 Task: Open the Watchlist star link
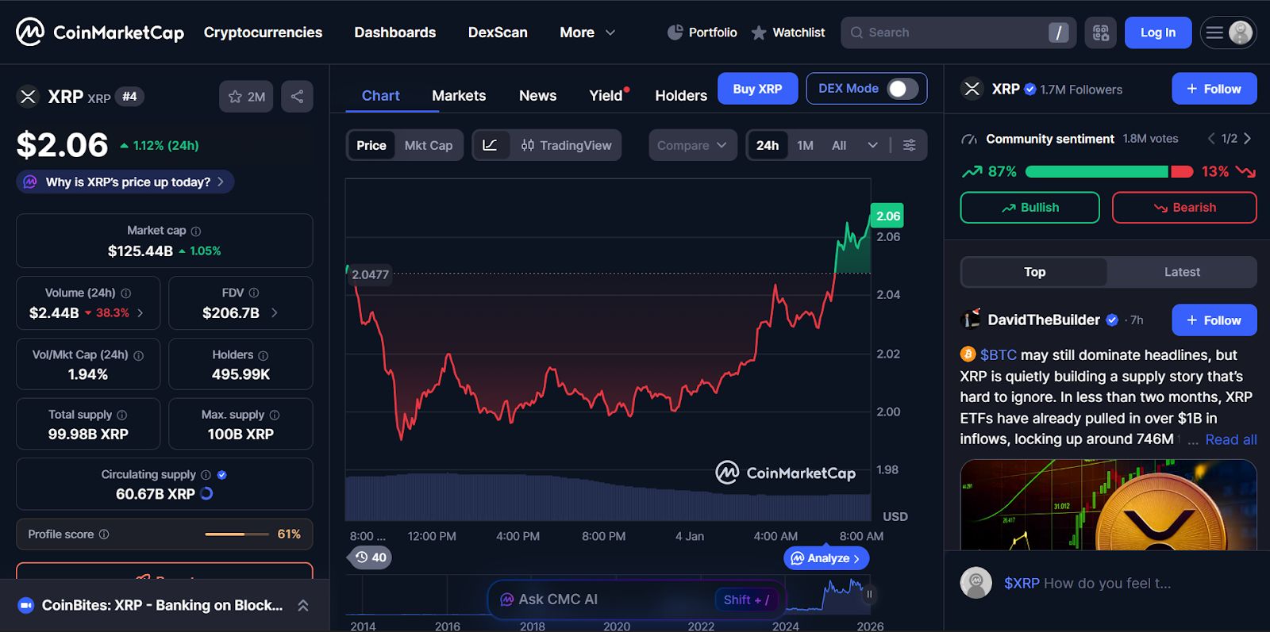(x=788, y=33)
